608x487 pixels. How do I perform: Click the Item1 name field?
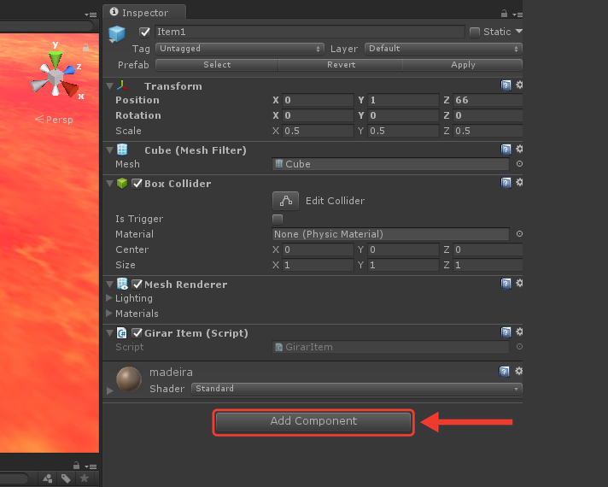pyautogui.click(x=309, y=32)
